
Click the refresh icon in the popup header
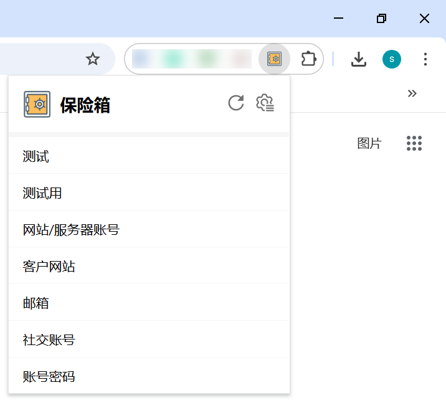pos(235,103)
